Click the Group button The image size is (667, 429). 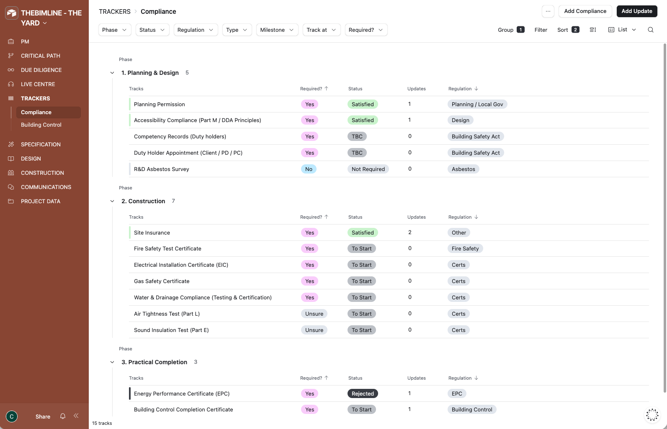511,30
